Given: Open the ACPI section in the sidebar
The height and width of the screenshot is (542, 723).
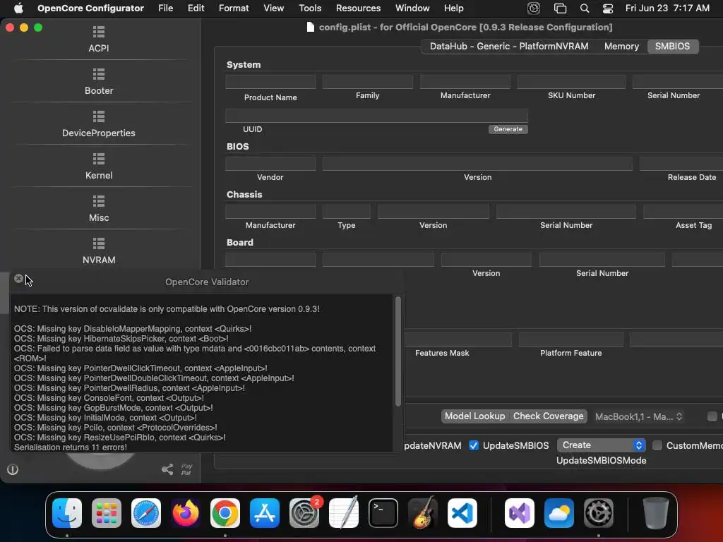Looking at the screenshot, I should tap(99, 40).
